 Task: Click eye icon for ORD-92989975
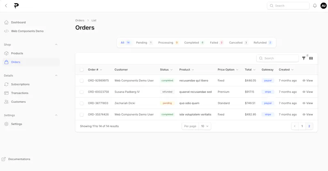[x=304, y=81]
